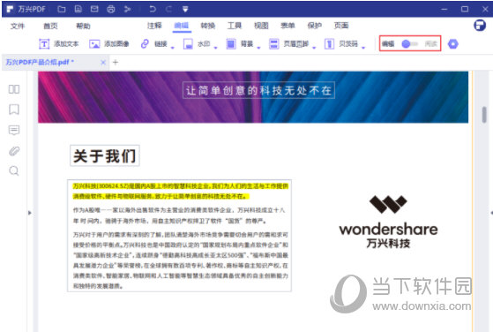This screenshot has height=332, width=493.
Task: Click the 关于我们 heading text box
Action: click(105, 155)
